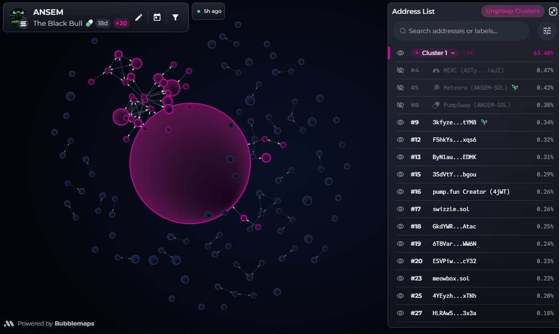Select address HLRAw5...3x3a

pyautogui.click(x=454, y=313)
